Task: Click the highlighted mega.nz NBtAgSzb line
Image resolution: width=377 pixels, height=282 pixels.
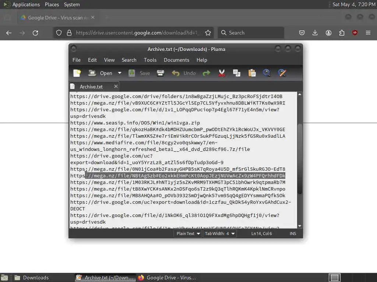Action: click(178, 176)
